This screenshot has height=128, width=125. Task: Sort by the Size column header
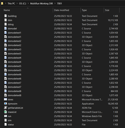pos(107,10)
